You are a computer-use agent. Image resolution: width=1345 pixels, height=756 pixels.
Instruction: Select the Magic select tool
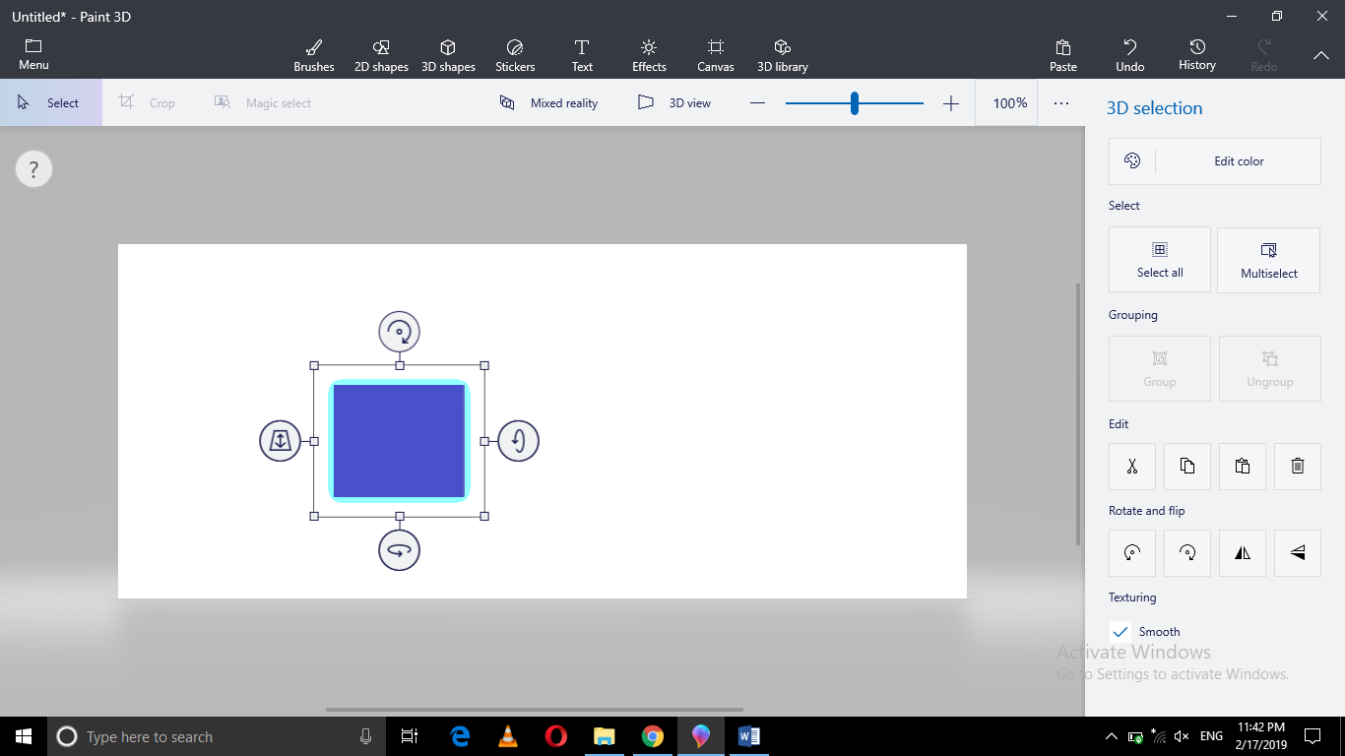264,102
